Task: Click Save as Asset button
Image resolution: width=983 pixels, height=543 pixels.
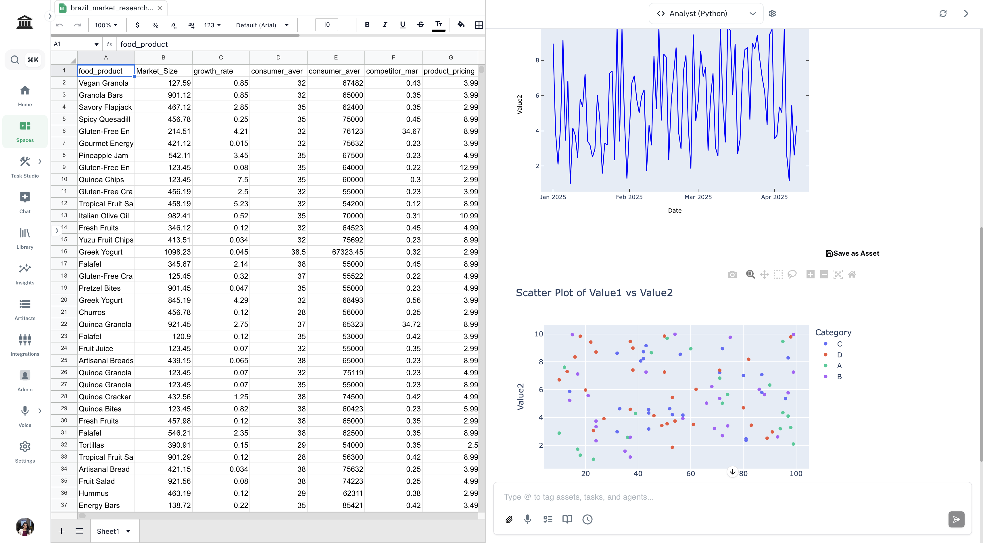Action: 853,254
